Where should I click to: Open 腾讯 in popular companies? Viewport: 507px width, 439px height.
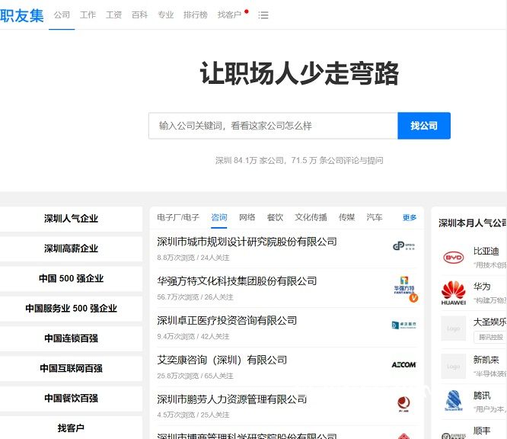pos(482,396)
